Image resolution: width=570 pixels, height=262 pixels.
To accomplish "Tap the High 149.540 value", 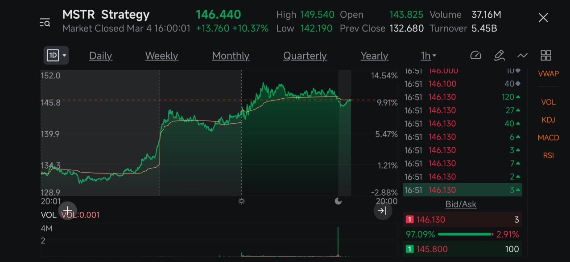I will coord(317,15).
